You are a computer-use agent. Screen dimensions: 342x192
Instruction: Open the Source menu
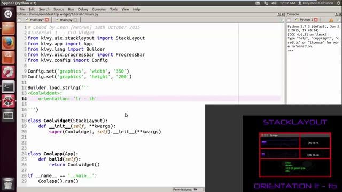(59, 9)
